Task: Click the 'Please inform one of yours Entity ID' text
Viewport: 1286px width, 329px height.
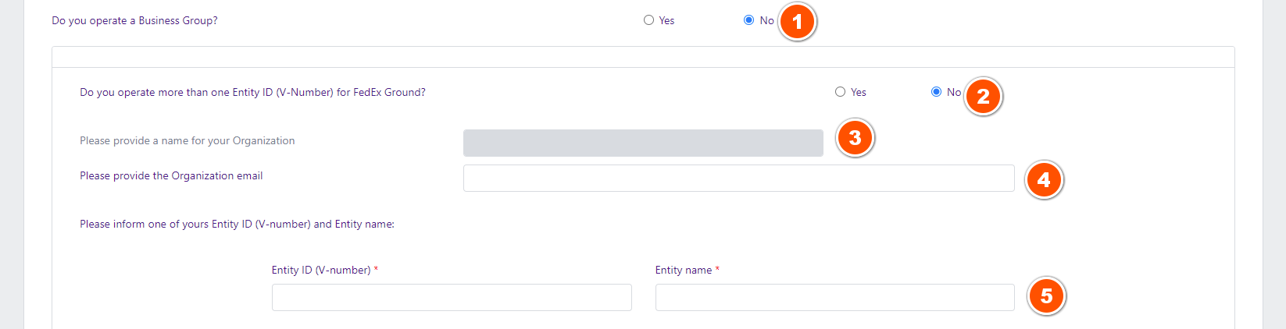Action: coord(237,224)
